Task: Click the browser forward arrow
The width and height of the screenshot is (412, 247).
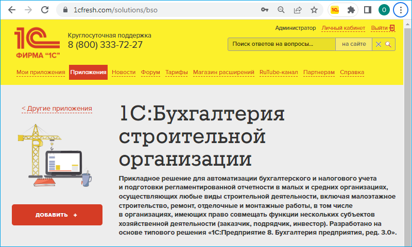Action: [28, 10]
